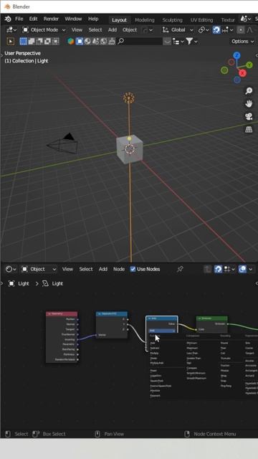Open the viewport Object menu

(130, 30)
